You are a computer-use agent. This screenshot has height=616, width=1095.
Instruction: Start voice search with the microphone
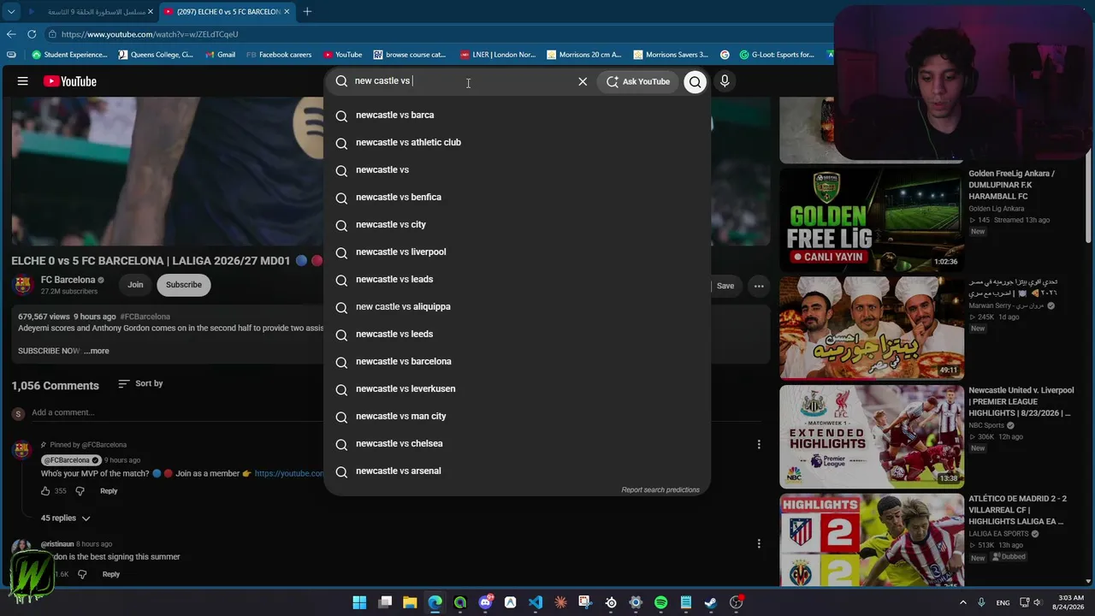(725, 81)
